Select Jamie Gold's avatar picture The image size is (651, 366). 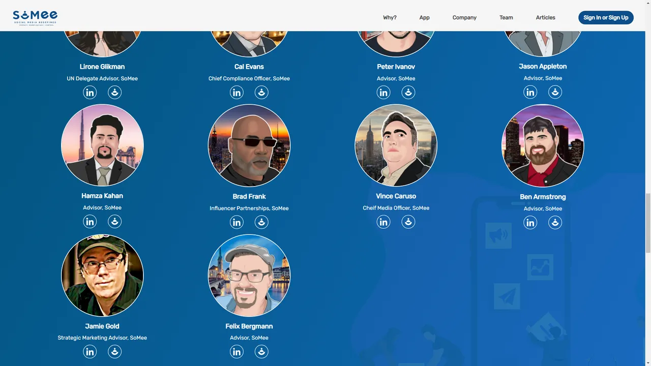(102, 276)
